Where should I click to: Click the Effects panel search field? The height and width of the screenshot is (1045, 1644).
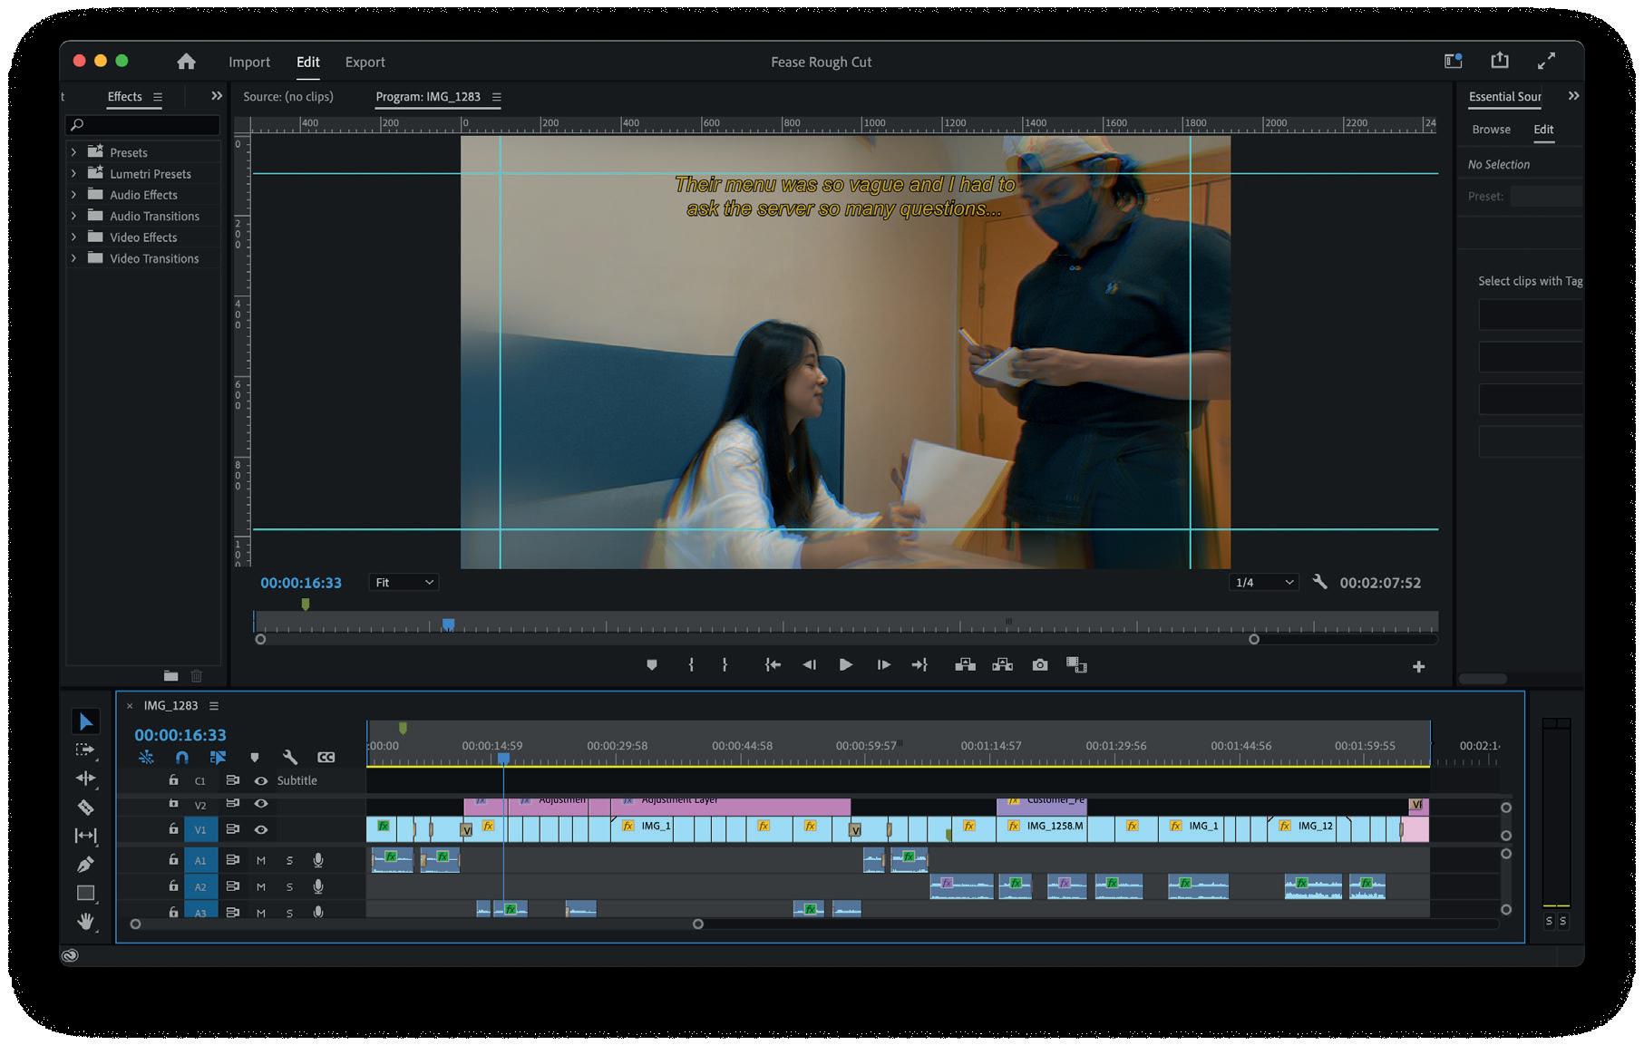click(145, 125)
